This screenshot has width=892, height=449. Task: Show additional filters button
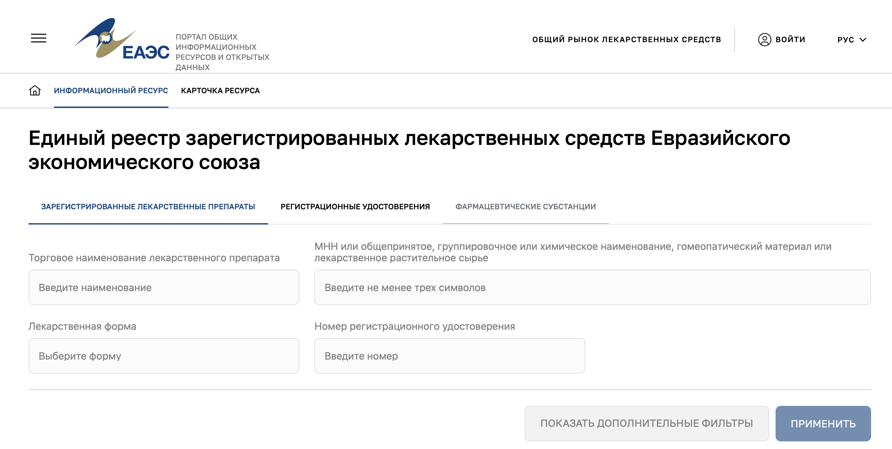[646, 423]
